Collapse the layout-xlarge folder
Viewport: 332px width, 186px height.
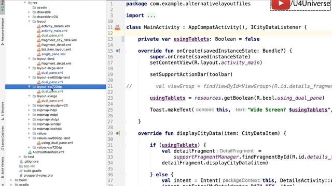click(x=29, y=96)
